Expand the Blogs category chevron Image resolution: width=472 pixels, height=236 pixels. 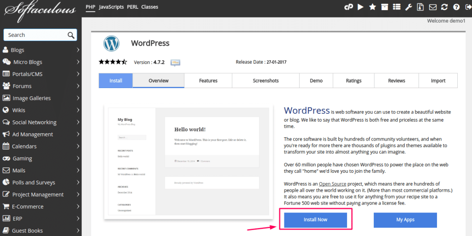coord(78,50)
